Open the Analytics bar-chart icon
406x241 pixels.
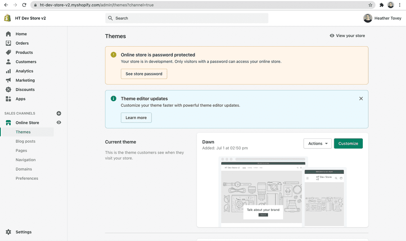[8, 71]
